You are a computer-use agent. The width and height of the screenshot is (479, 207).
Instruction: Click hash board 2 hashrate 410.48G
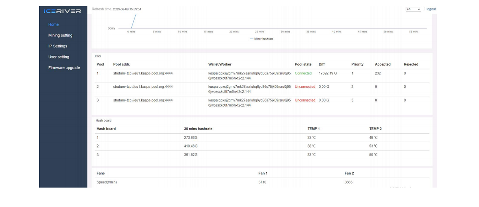pyautogui.click(x=190, y=146)
